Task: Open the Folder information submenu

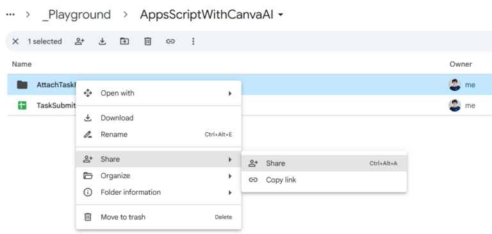Action: (x=158, y=192)
